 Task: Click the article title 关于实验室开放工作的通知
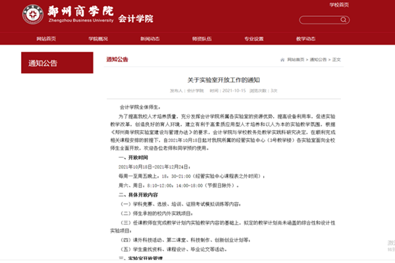[223, 80]
